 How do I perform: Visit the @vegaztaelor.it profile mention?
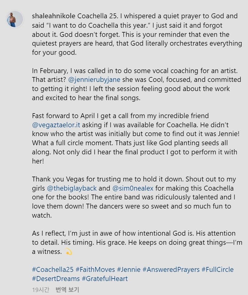point(56,125)
